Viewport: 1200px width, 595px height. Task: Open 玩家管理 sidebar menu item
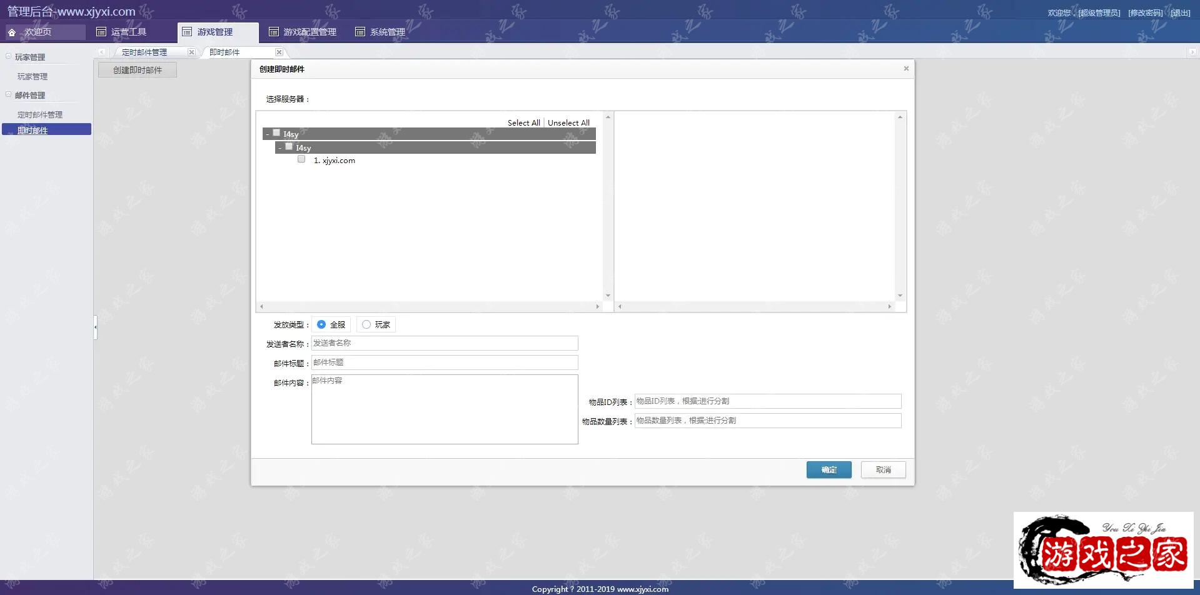33,77
